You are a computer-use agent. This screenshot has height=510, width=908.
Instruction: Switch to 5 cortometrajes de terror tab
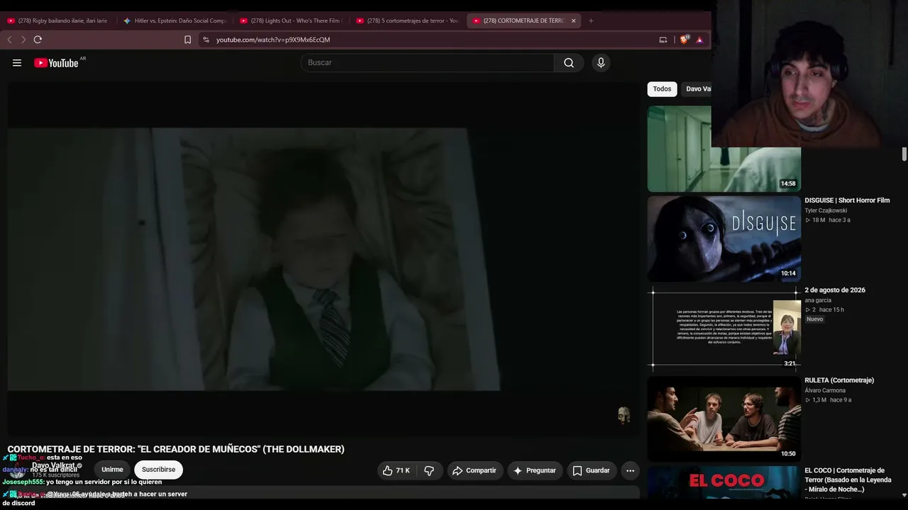pyautogui.click(x=407, y=21)
